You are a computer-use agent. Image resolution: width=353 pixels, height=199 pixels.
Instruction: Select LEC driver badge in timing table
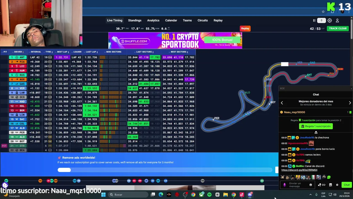point(18,66)
